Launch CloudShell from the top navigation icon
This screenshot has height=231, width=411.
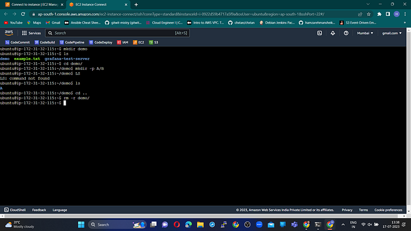pos(319,33)
